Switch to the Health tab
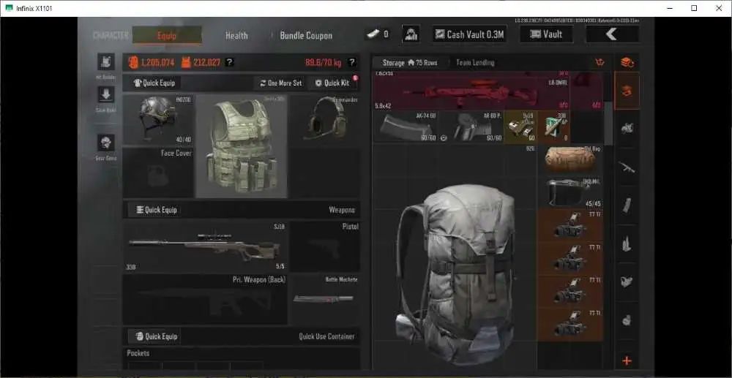The width and height of the screenshot is (732, 378). (236, 35)
